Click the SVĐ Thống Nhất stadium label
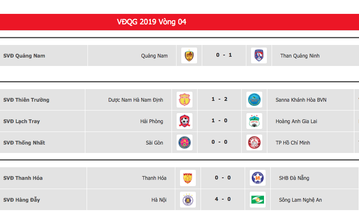 point(24,143)
